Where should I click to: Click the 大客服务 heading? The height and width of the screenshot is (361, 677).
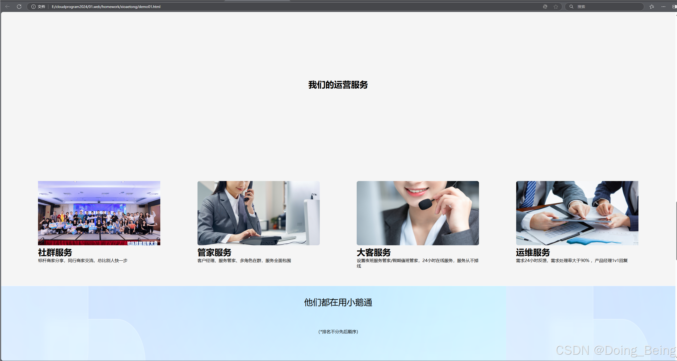tap(373, 252)
